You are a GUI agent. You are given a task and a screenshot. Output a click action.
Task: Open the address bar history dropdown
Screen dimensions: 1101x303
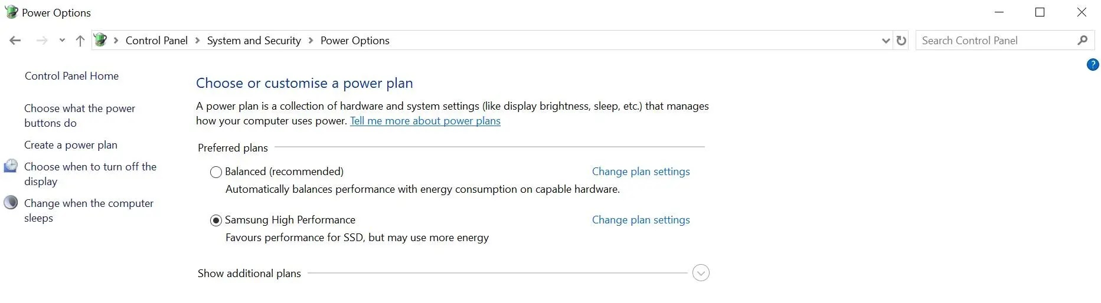click(x=886, y=41)
